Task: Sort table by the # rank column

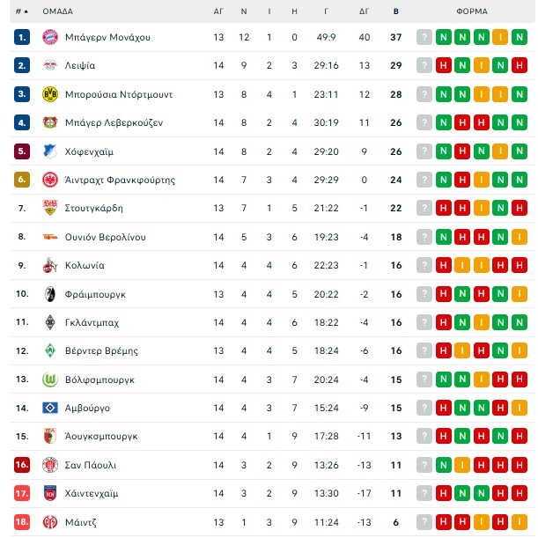Action: click(x=21, y=11)
